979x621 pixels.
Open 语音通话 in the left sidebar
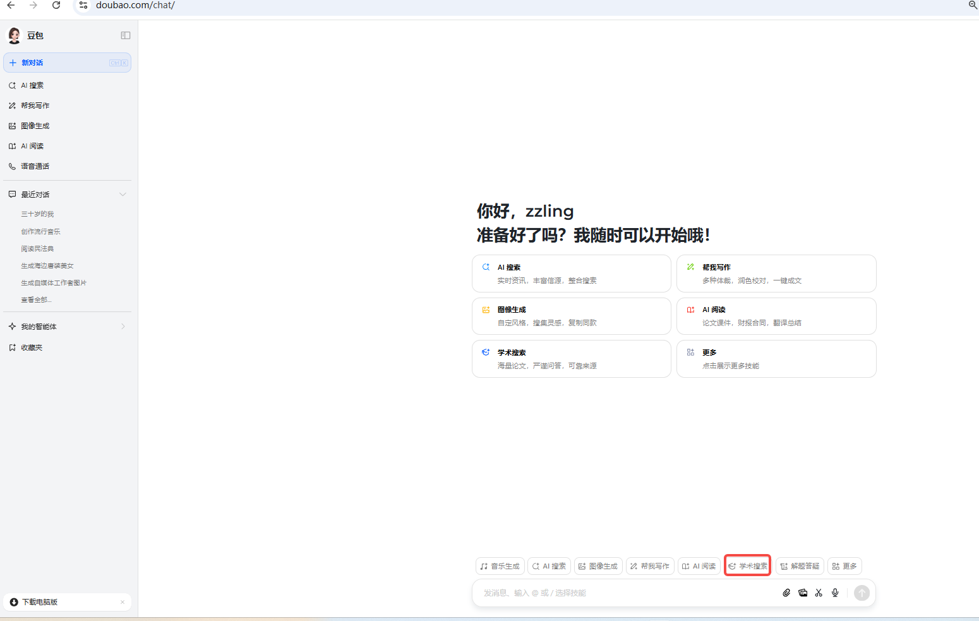pyautogui.click(x=67, y=166)
